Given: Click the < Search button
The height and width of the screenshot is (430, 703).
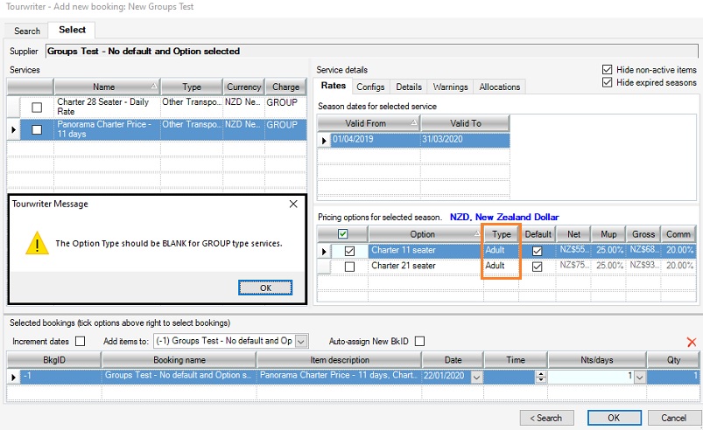Looking at the screenshot, I should pos(546,417).
